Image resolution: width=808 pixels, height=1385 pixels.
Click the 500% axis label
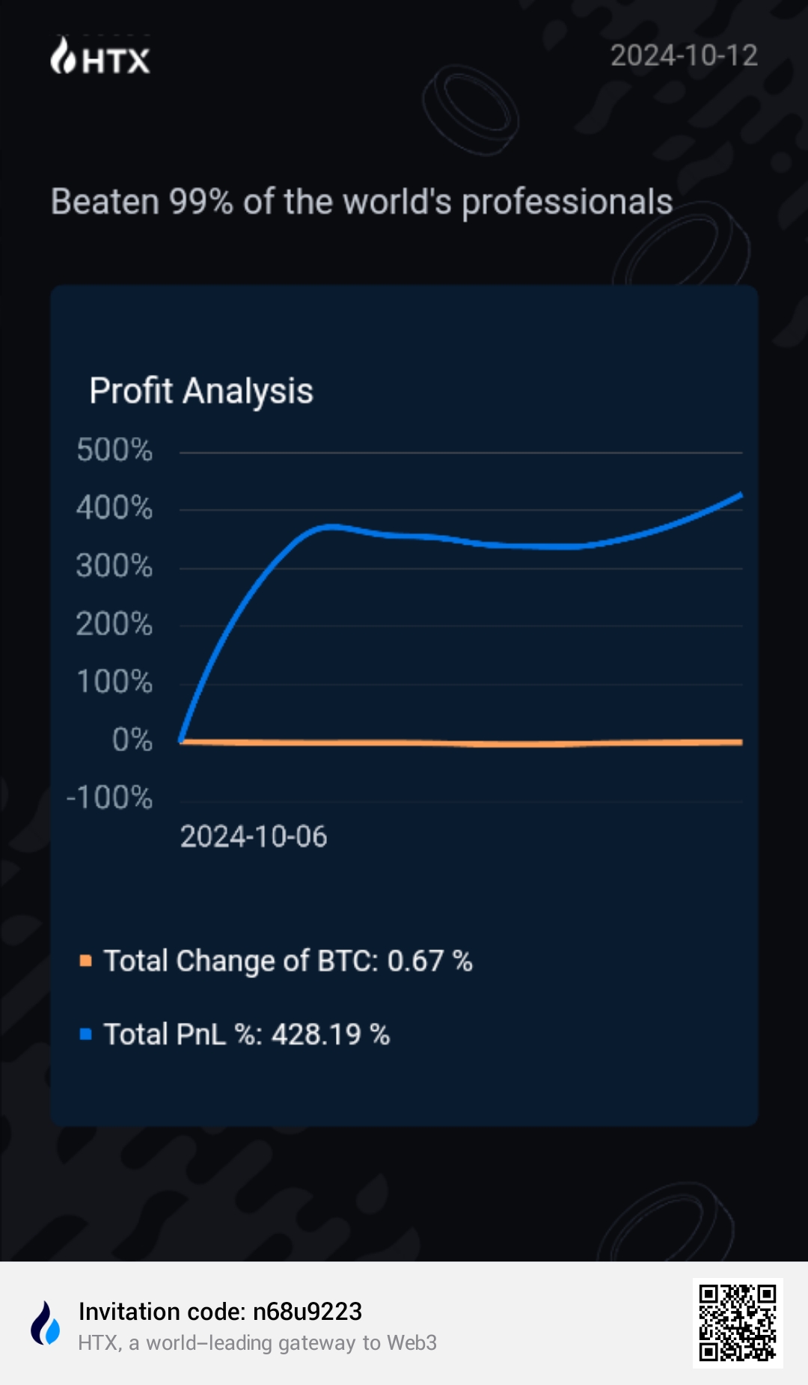pos(114,450)
